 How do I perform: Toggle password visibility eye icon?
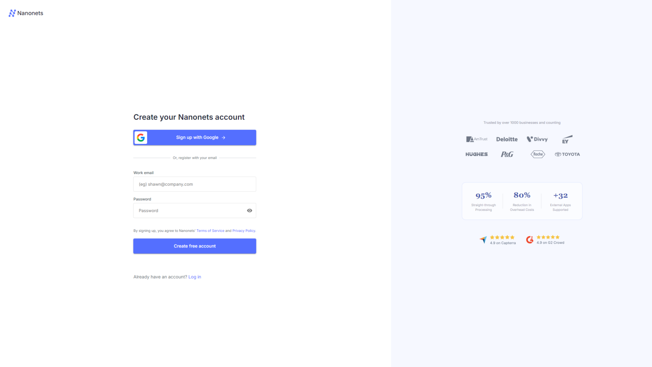250,210
